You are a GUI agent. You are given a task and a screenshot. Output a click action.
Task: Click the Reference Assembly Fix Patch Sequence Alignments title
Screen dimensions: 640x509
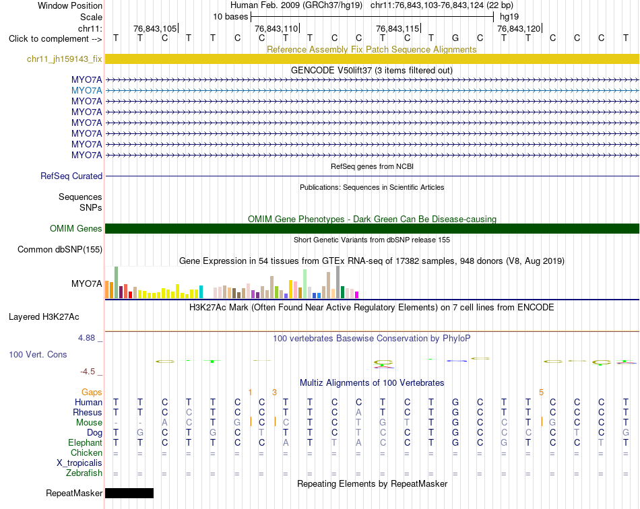pos(371,49)
